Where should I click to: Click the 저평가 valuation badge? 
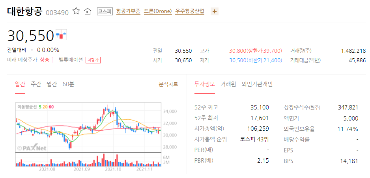coord(93,60)
